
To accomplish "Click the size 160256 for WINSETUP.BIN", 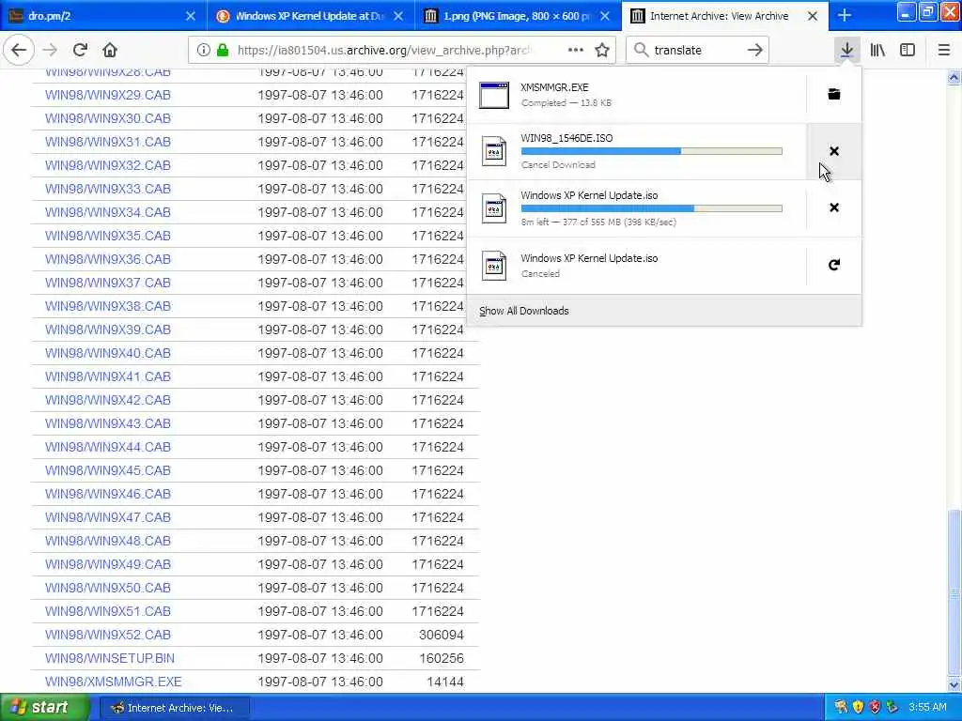I will [x=442, y=658].
